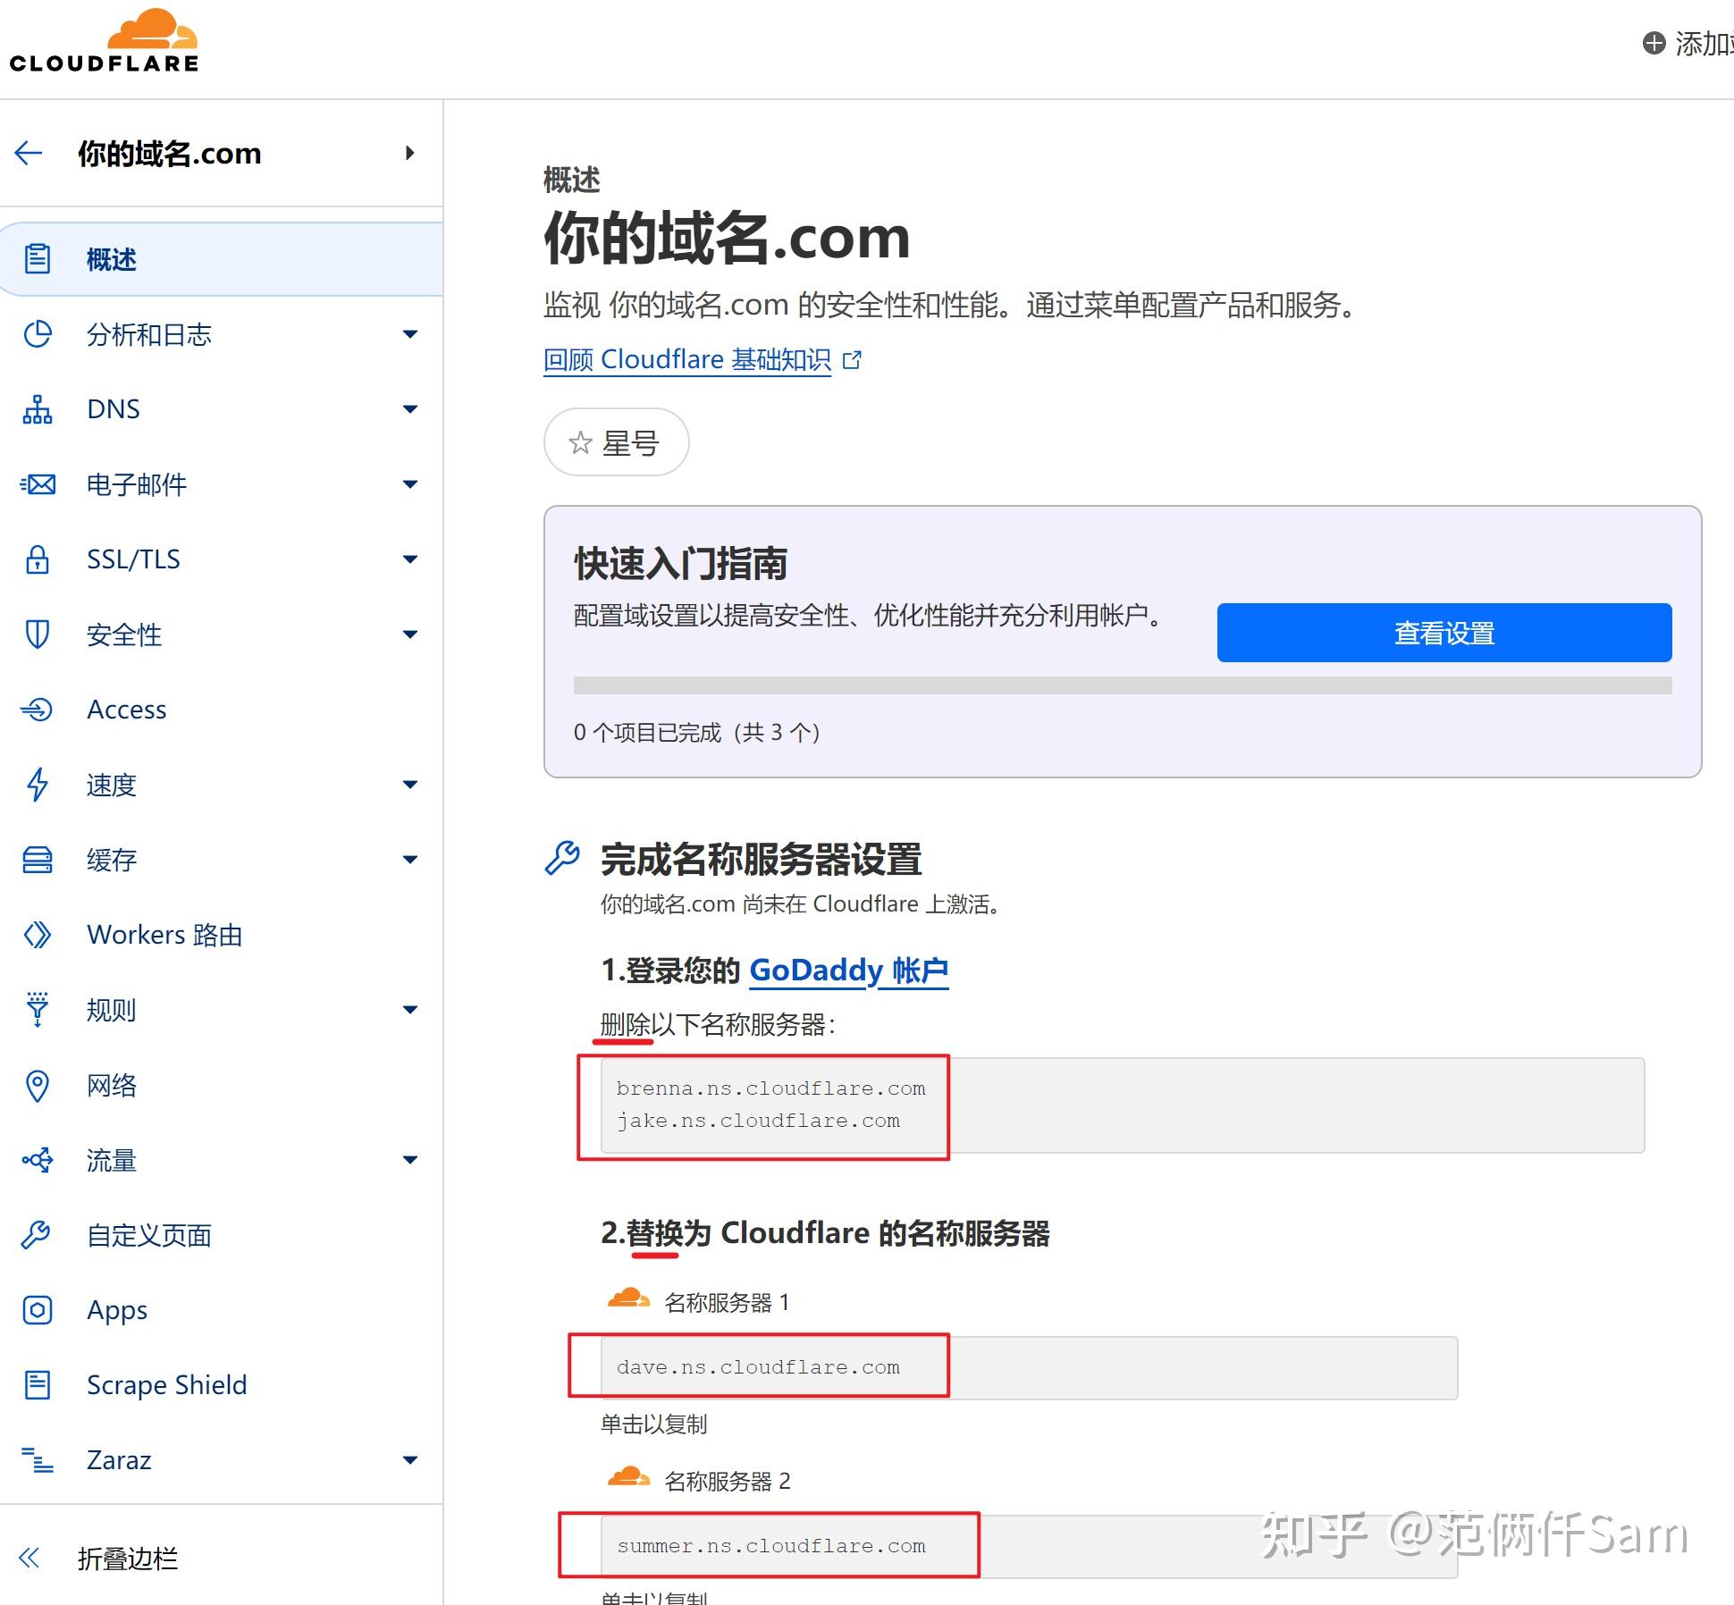The image size is (1734, 1605).
Task: Open the Scrape Shield menu item
Action: point(222,1385)
